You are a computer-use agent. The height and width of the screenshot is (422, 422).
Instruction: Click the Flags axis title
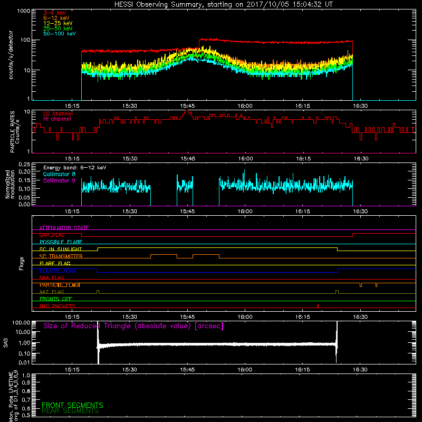22,263
